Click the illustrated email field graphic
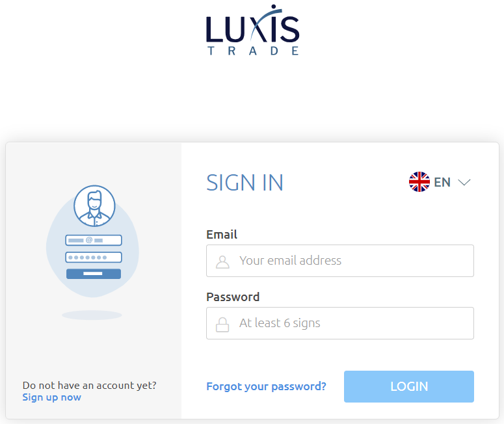The height and width of the screenshot is (424, 504). pos(94,240)
